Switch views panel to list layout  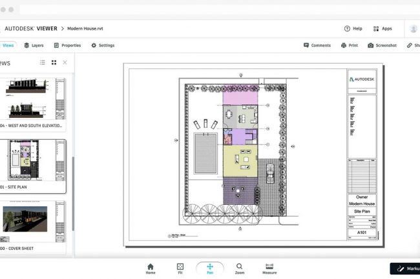[43, 63]
